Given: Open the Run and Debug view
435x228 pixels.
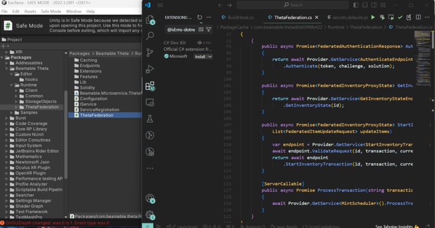Looking at the screenshot, I should coord(150,69).
